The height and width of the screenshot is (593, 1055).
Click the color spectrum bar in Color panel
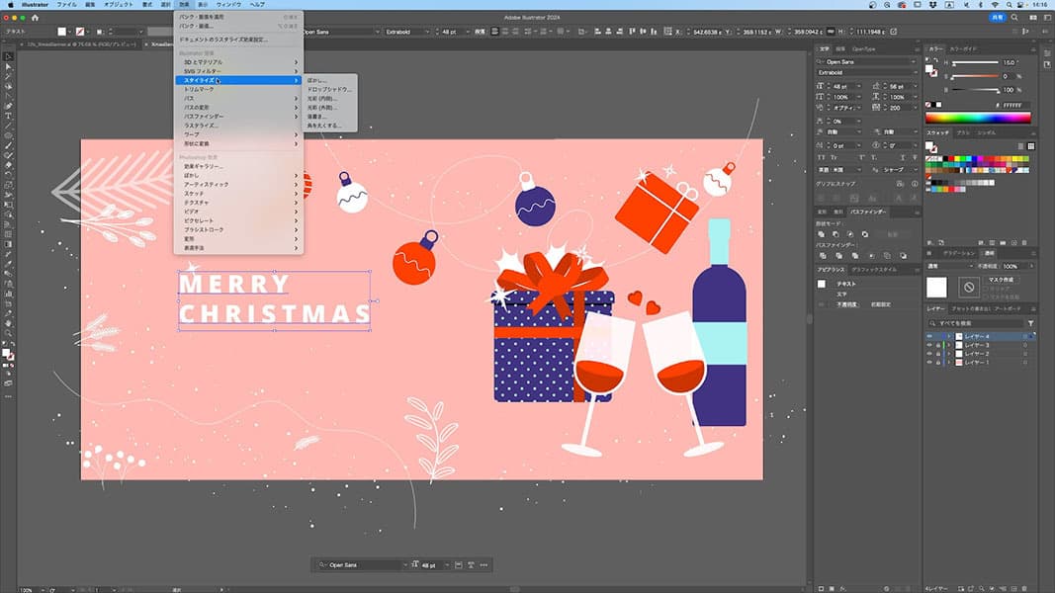(x=978, y=118)
